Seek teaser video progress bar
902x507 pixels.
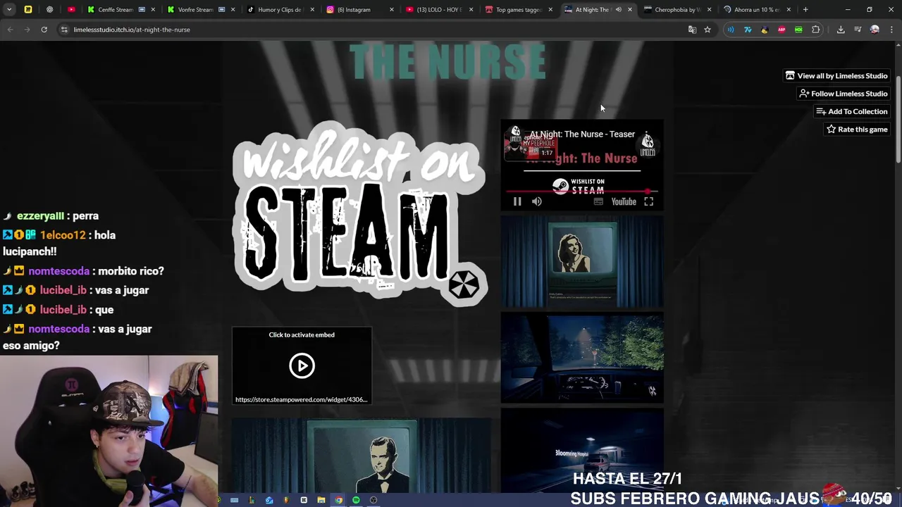582,191
